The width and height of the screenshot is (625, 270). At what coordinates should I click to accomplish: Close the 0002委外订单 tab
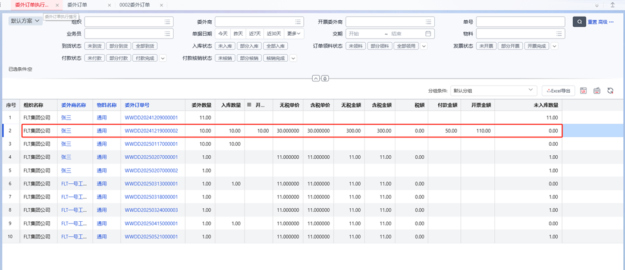[x=162, y=5]
